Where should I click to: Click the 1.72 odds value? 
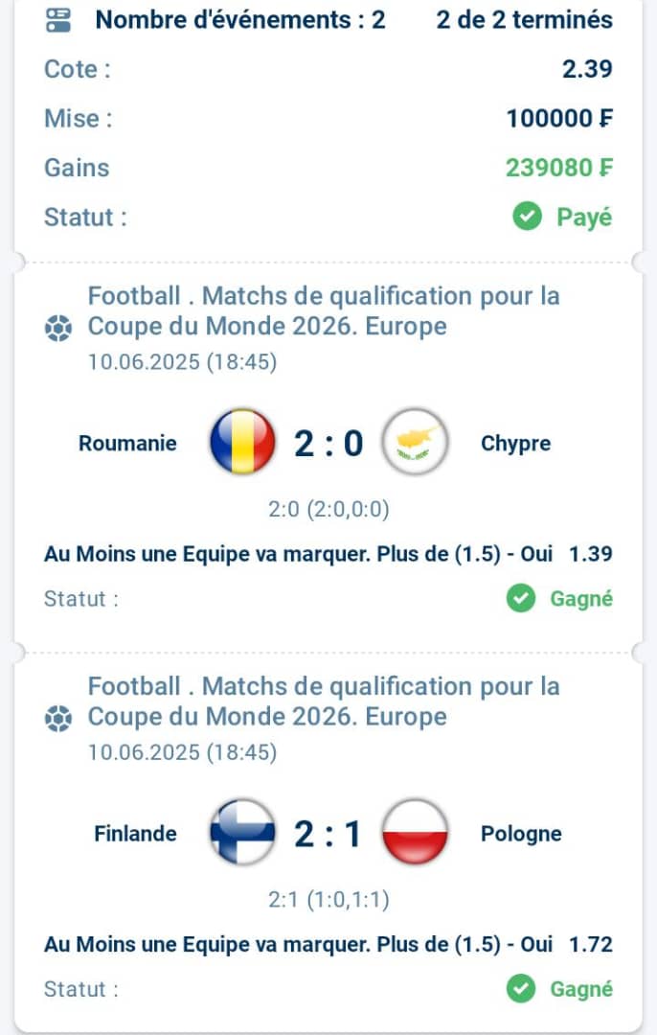pyautogui.click(x=591, y=945)
